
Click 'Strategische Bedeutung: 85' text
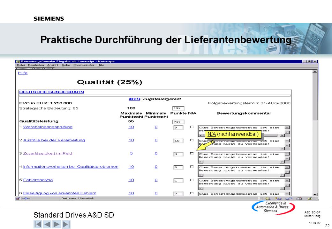[49, 108]
